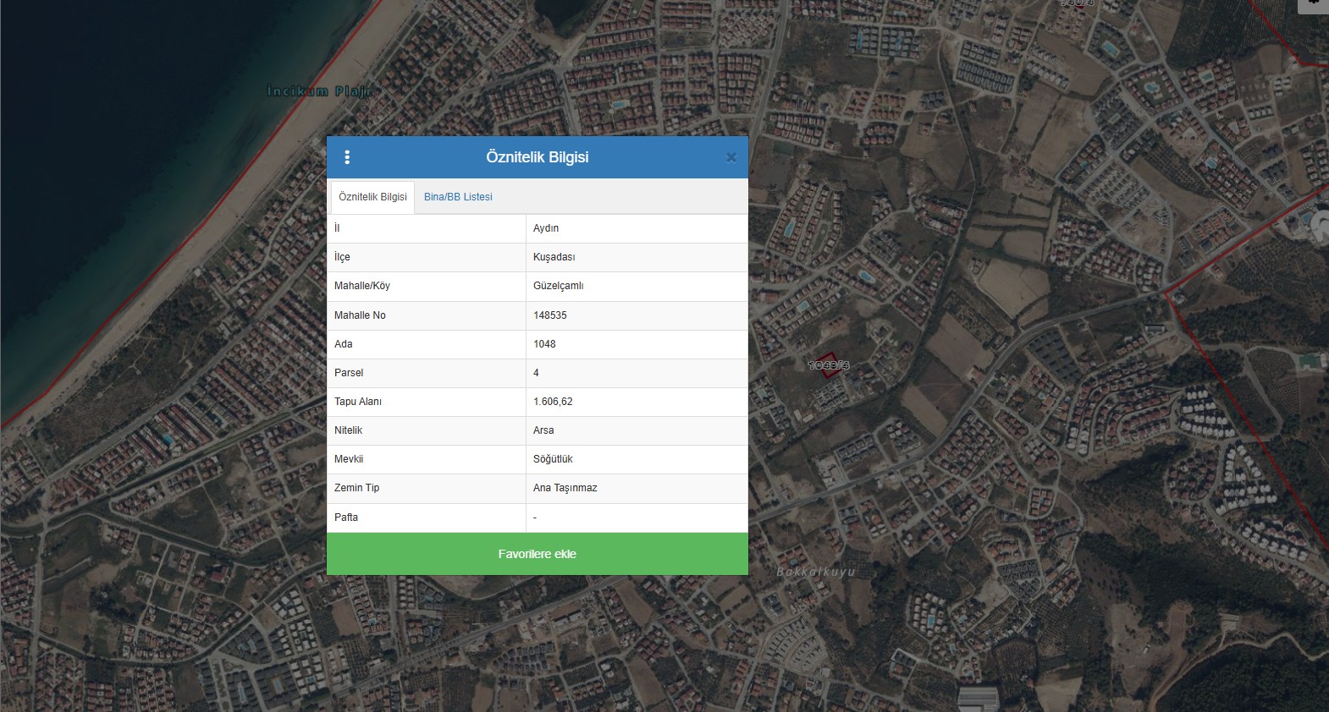
Task: Click the Söğütlük value in Mevkii row
Action: coord(553,459)
